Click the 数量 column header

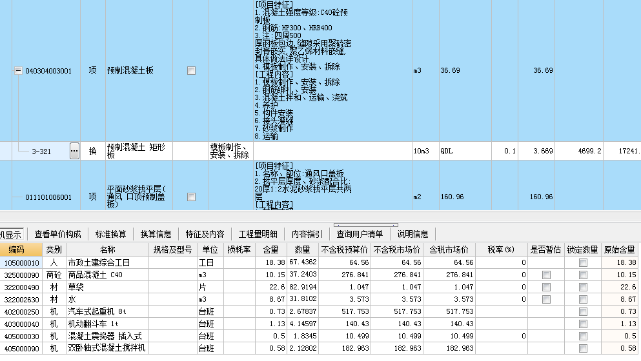(303, 249)
